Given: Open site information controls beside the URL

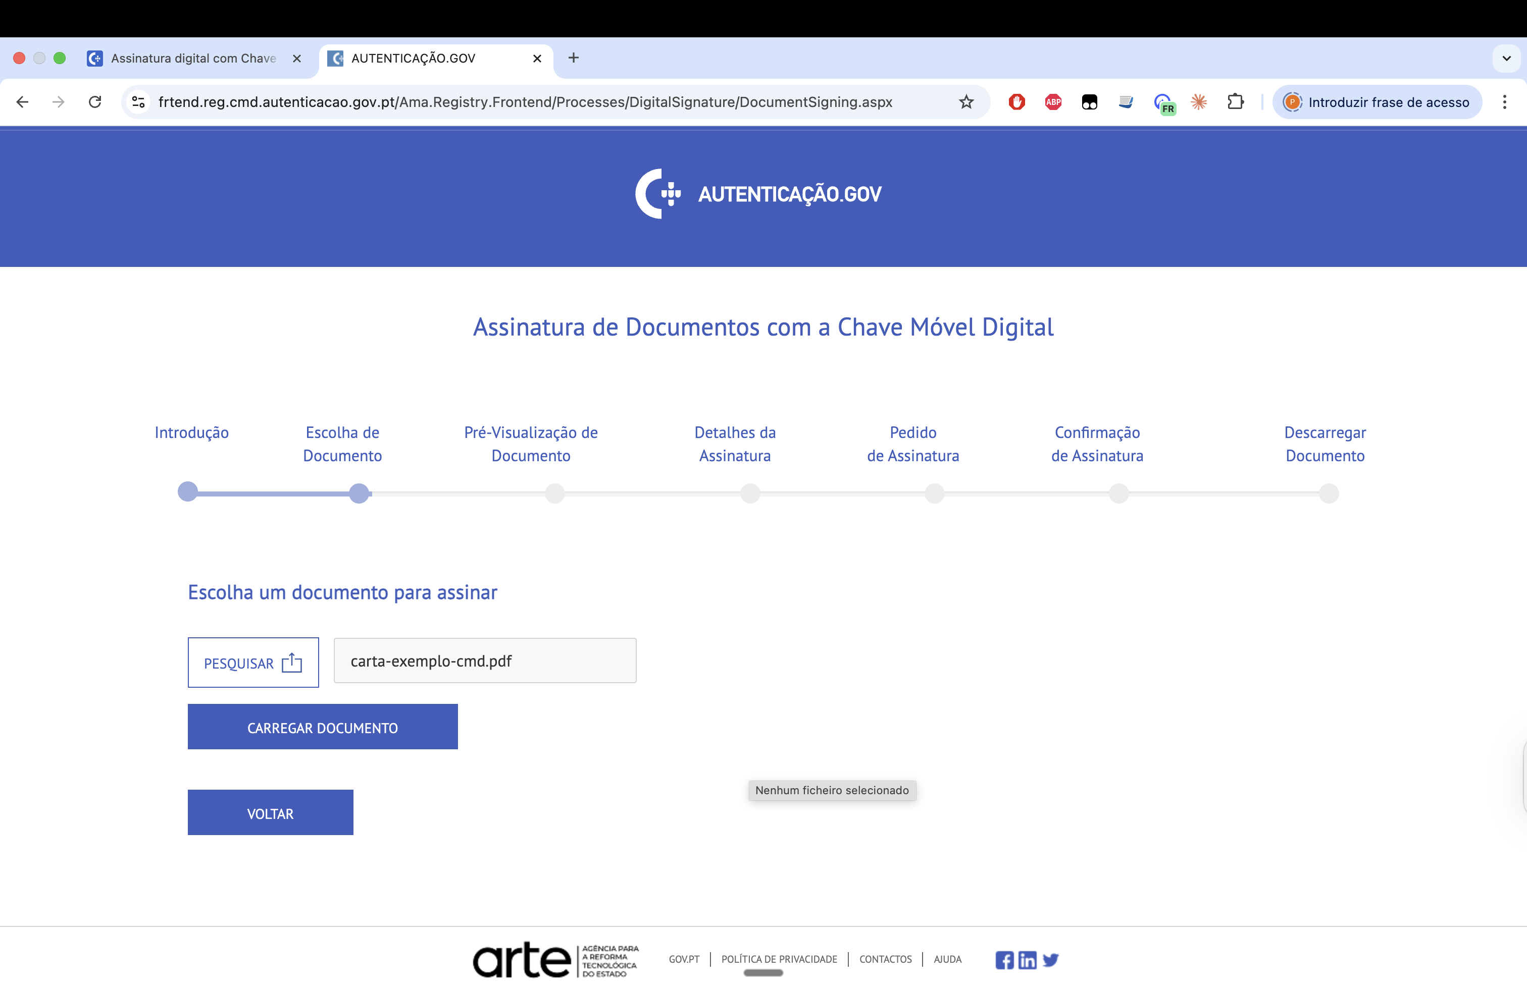Looking at the screenshot, I should [x=138, y=102].
